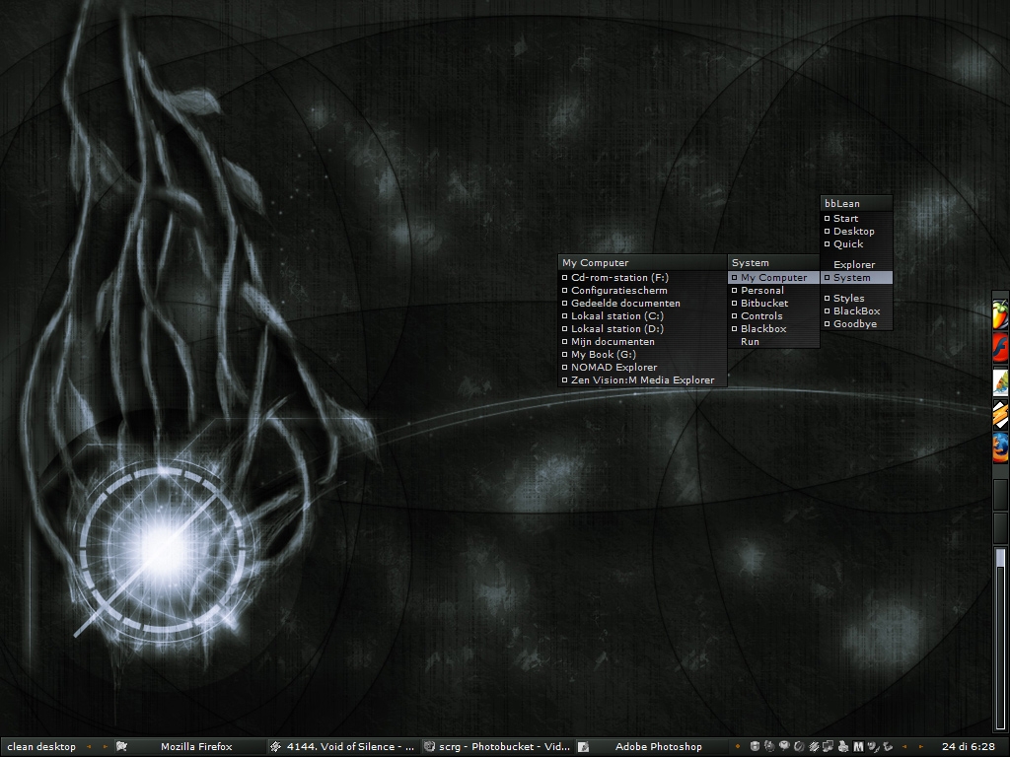Expand Personal in the System menu
Image resolution: width=1010 pixels, height=757 pixels.
point(773,291)
